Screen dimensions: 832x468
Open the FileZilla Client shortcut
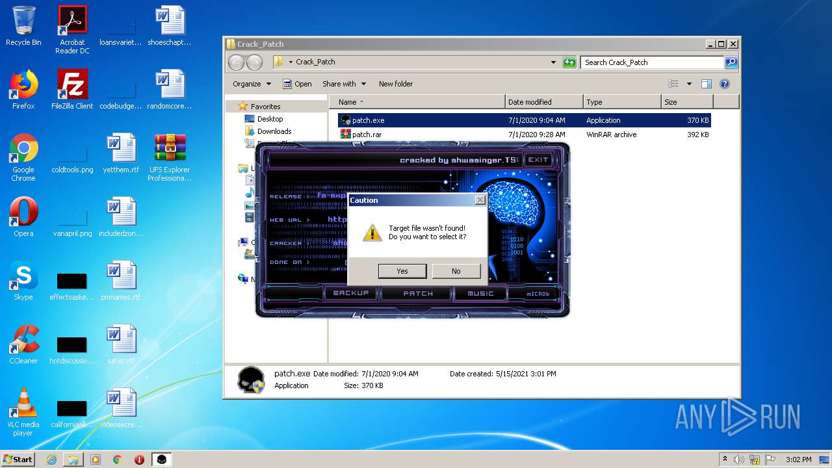72,90
